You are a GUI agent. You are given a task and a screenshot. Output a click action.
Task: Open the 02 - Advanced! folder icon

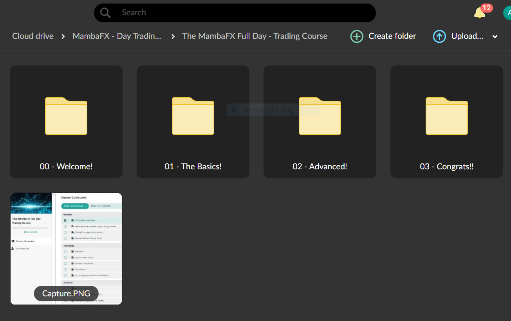tap(320, 116)
